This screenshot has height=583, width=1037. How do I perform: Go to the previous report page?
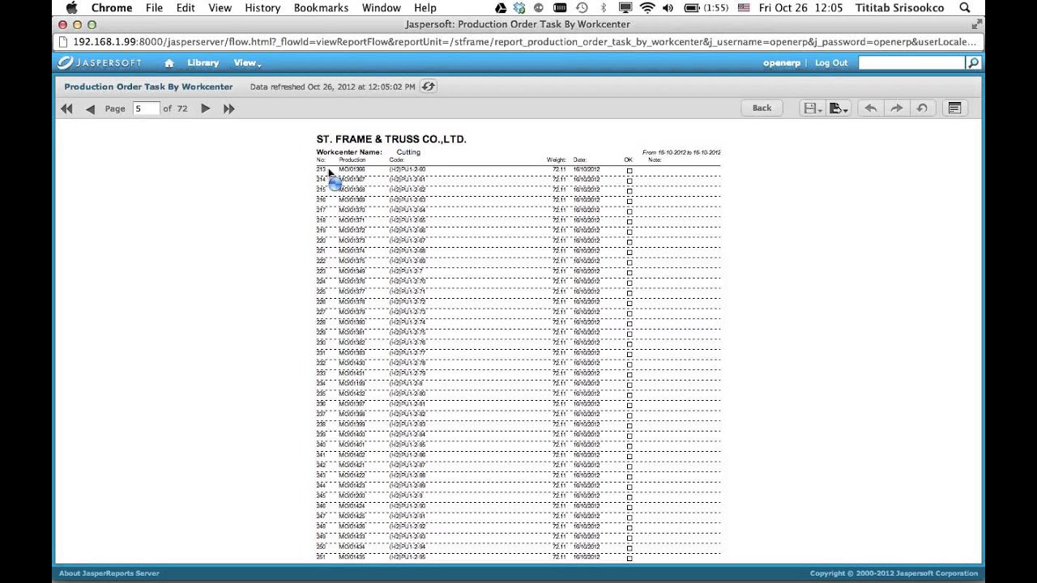[90, 109]
